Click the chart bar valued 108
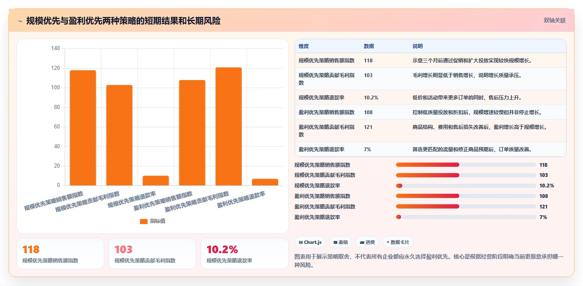 click(192, 133)
